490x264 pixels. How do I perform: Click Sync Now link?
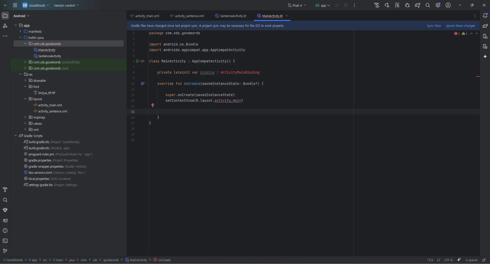[434, 26]
